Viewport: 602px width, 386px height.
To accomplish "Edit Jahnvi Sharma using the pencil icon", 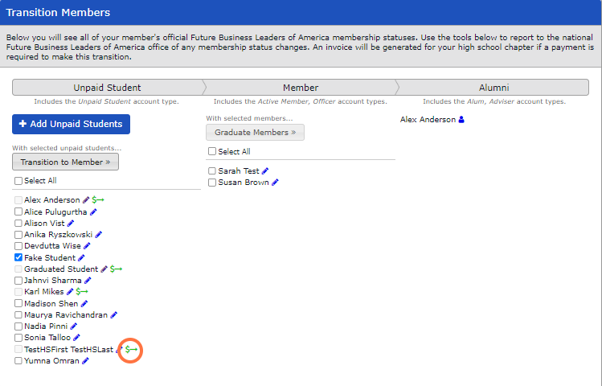I will click(x=88, y=281).
